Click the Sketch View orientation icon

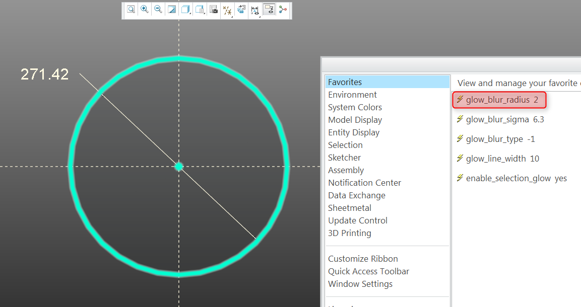tap(241, 10)
